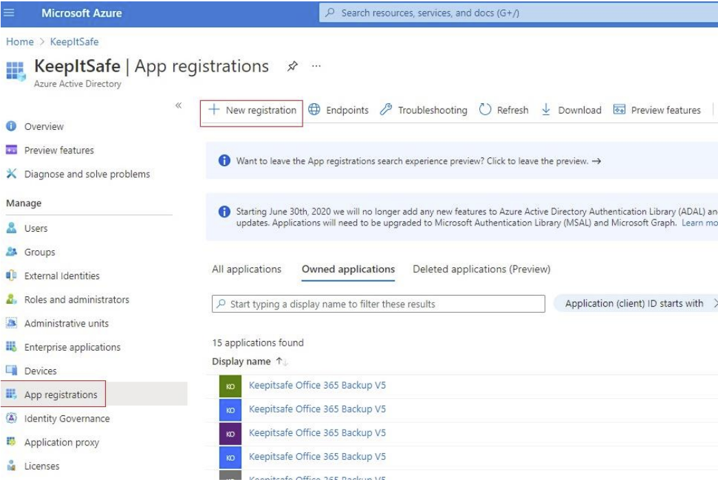
Task: Download the app registrations list
Action: point(571,110)
